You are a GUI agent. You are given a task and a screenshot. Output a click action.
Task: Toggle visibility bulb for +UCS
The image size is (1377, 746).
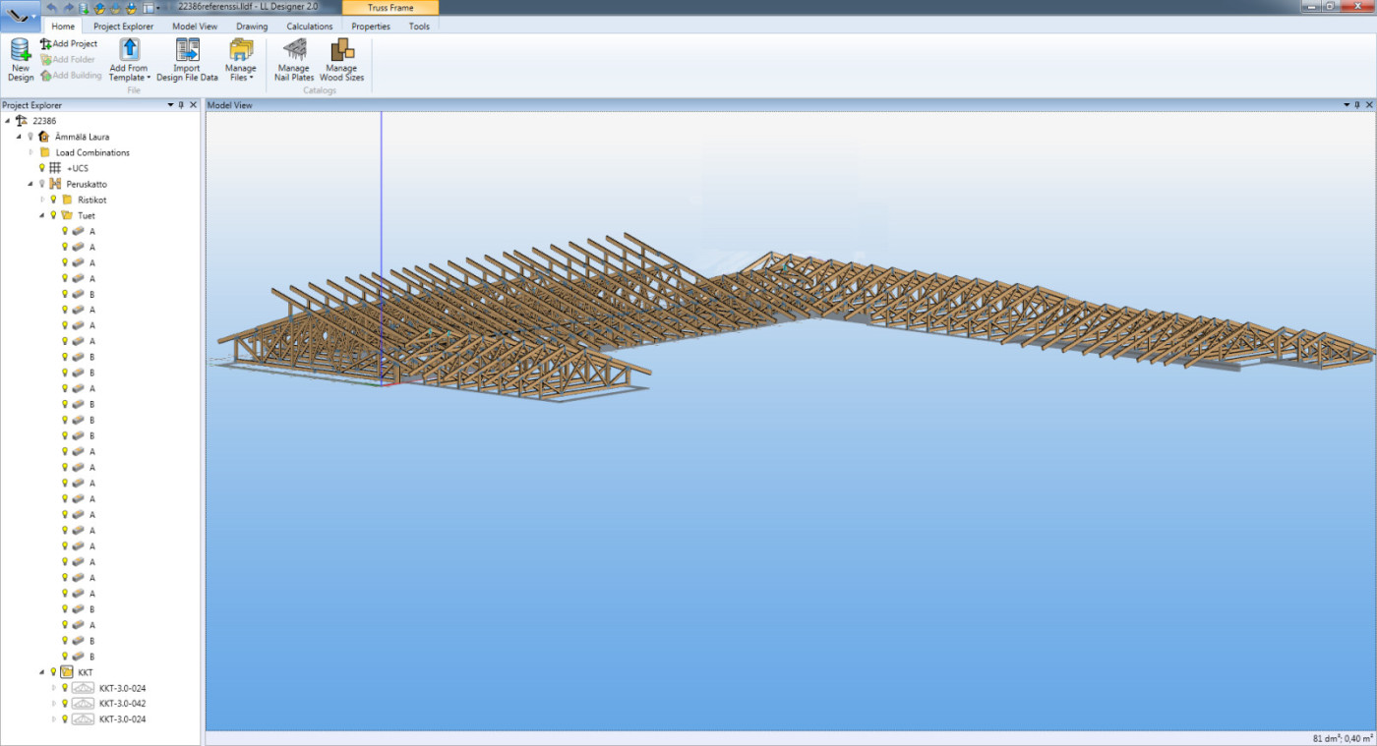(x=42, y=168)
